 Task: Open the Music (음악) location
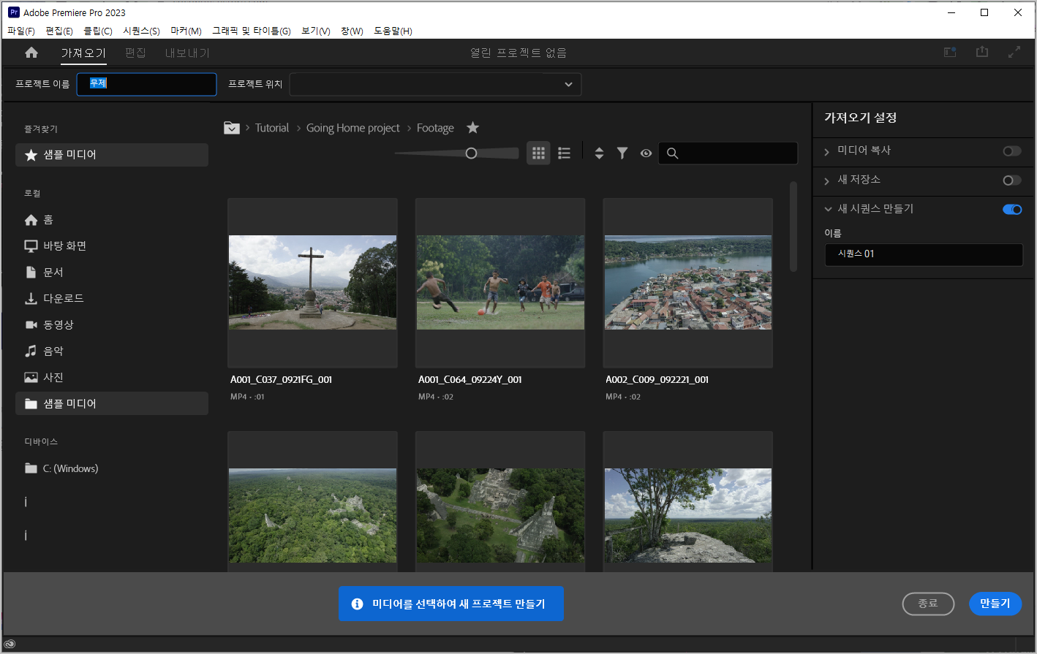click(112, 351)
